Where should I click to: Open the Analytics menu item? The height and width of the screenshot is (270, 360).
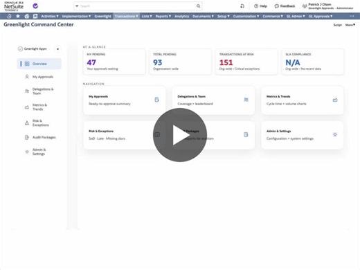[181, 16]
